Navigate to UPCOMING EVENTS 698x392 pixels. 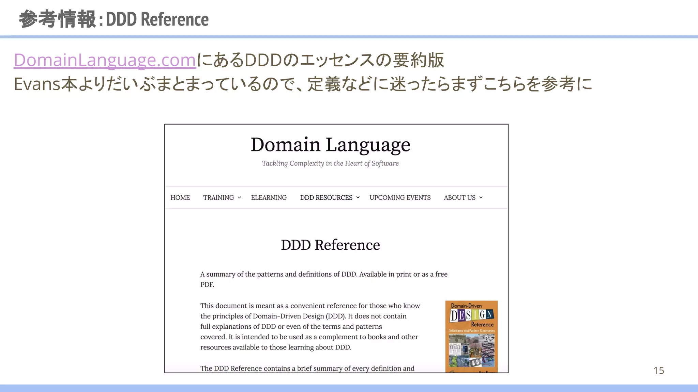tap(400, 198)
